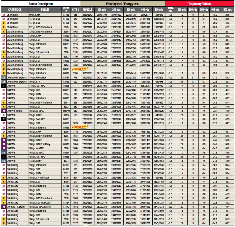Click the HITS # column header
Screen dimensions: 235x227
pyautogui.click(x=76, y=10)
